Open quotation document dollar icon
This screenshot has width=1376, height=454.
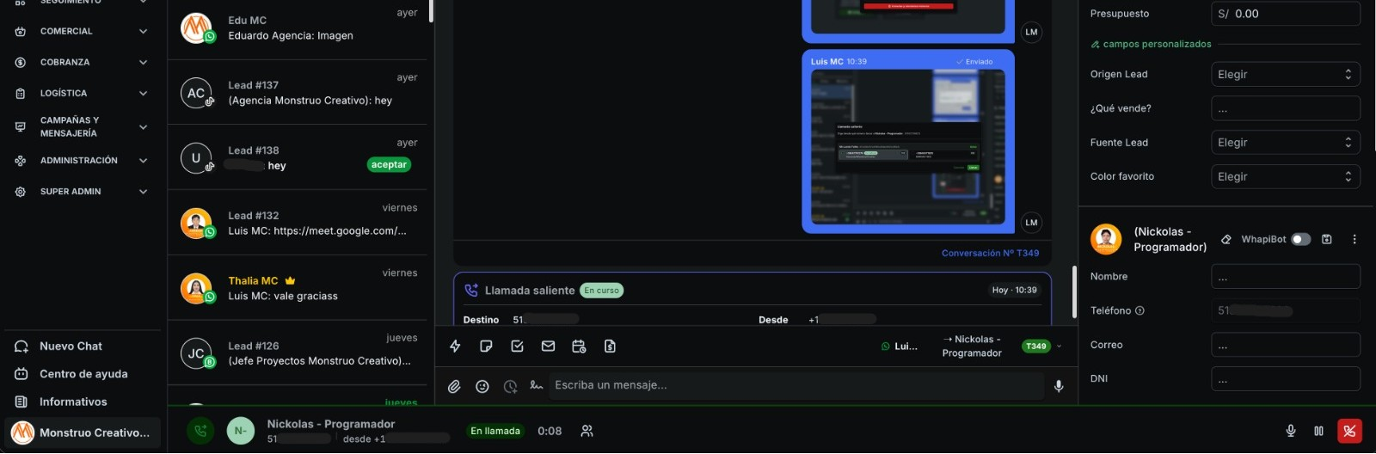(610, 347)
